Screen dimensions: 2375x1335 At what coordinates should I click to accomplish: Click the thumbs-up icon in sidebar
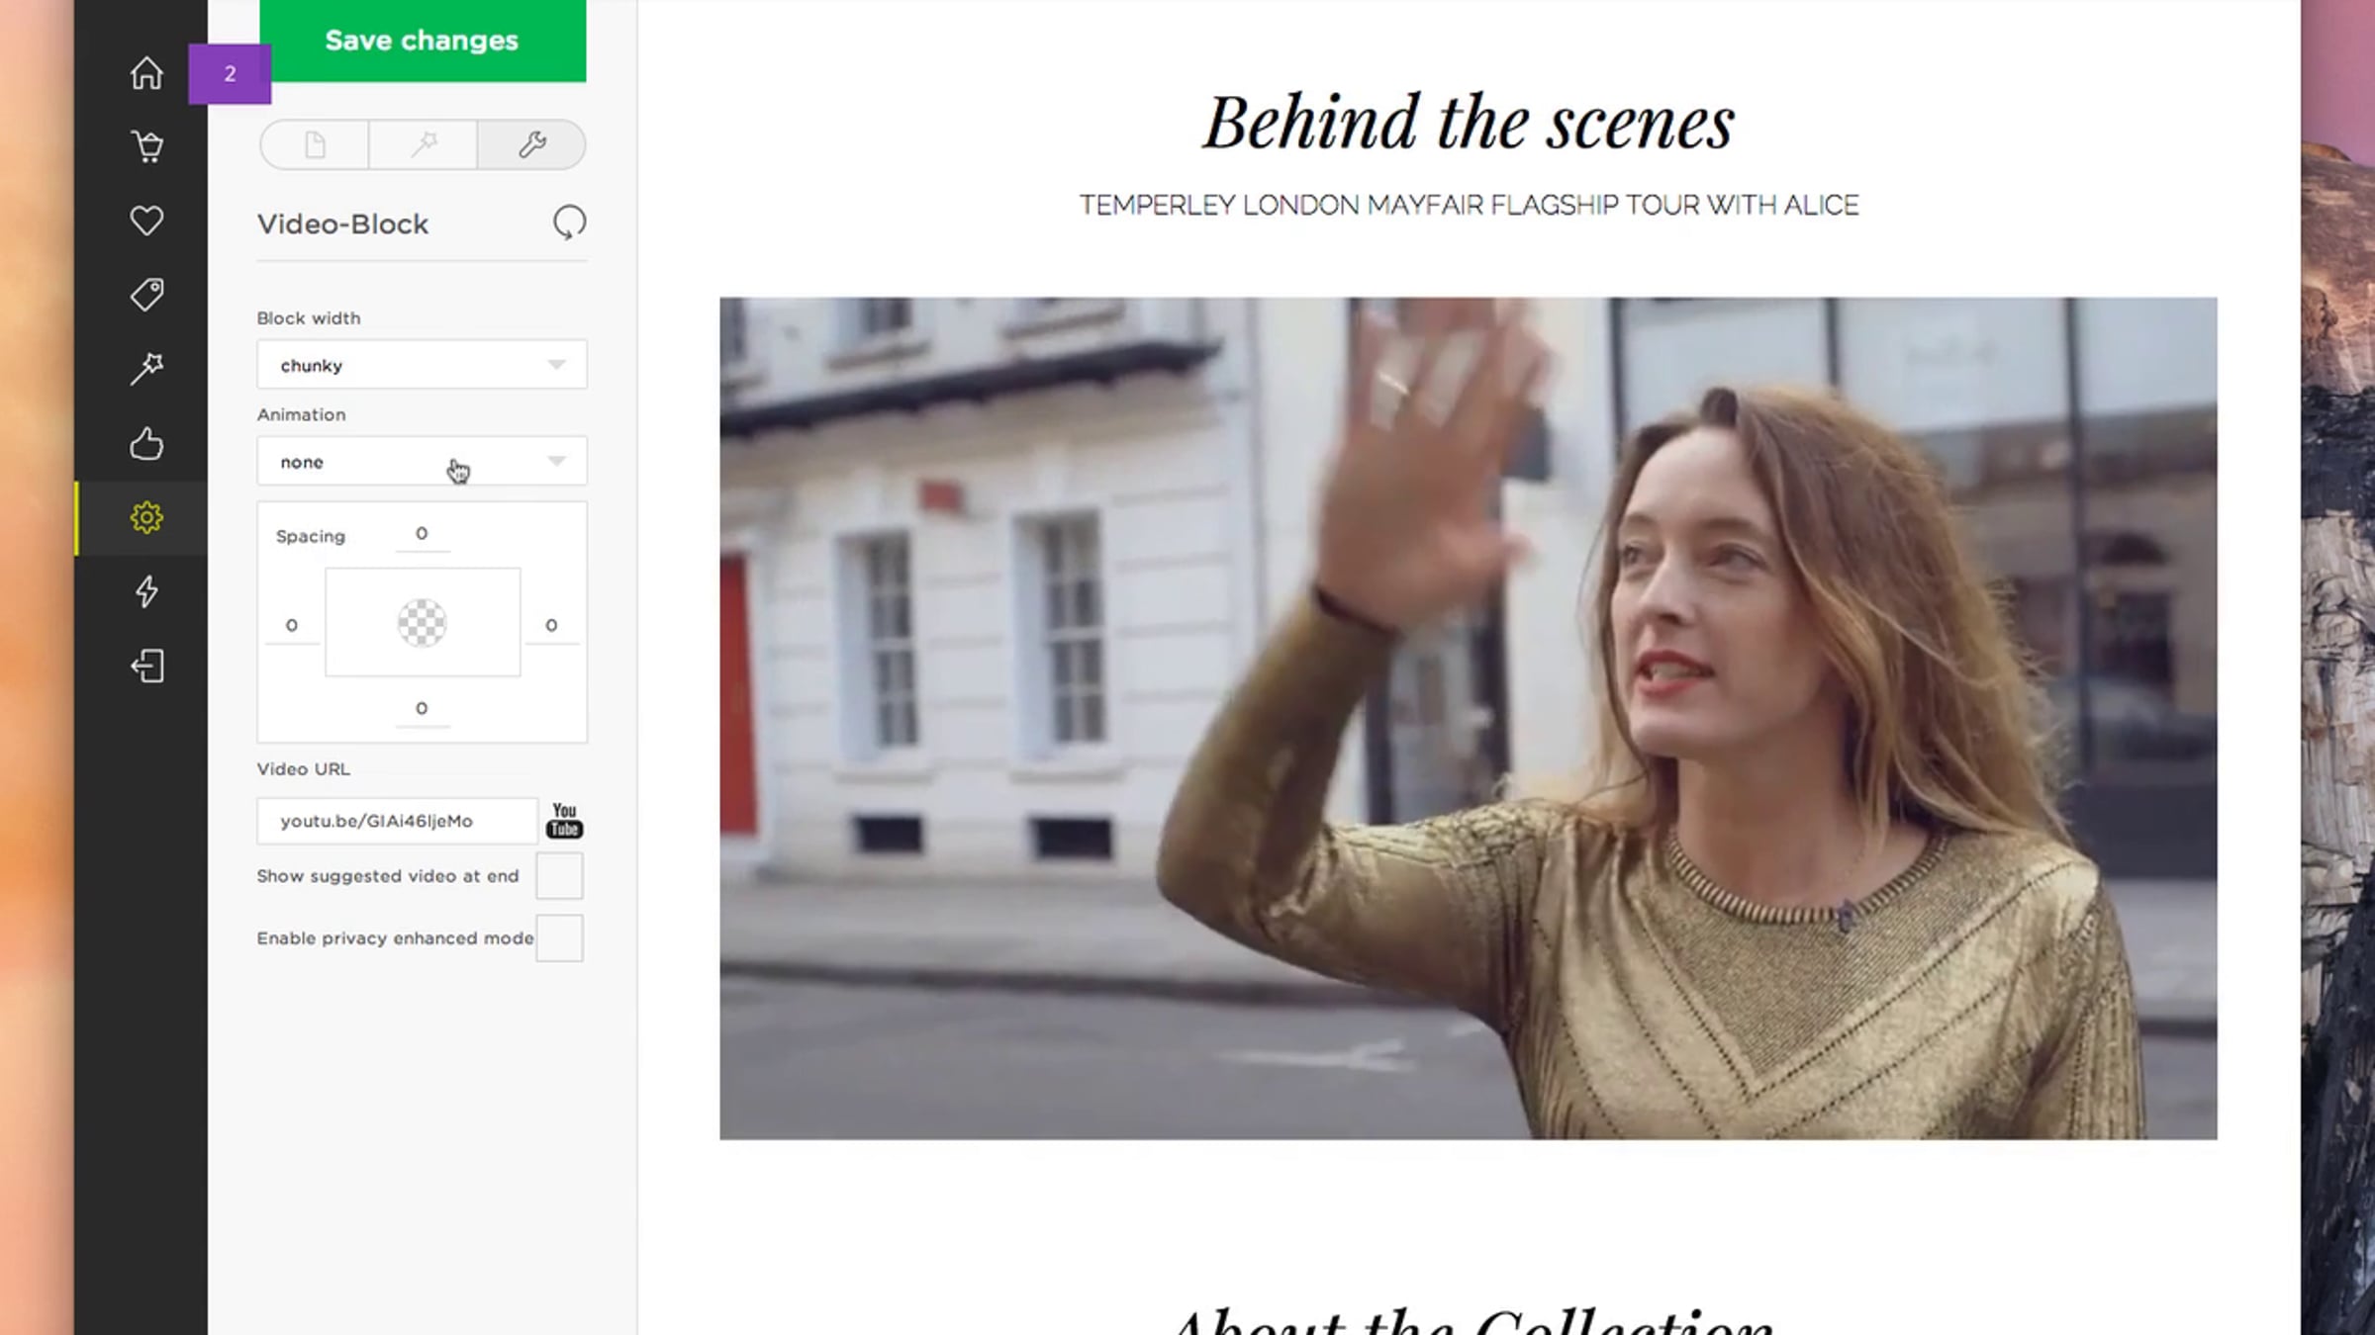click(x=146, y=443)
